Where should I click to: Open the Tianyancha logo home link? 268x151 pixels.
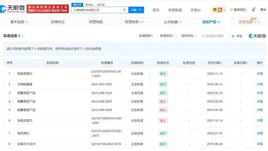[x=13, y=9]
